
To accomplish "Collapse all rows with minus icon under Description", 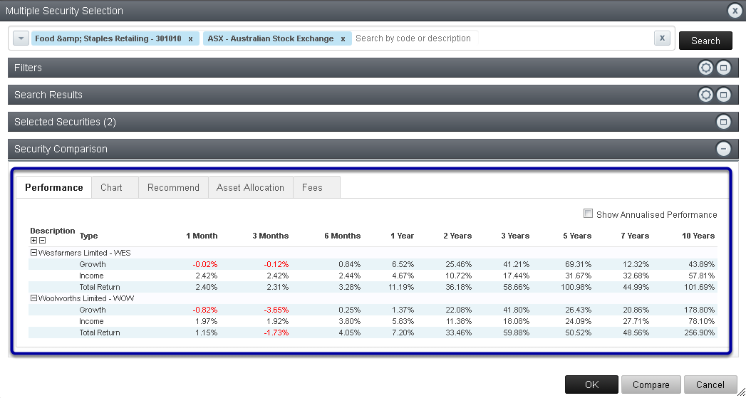I will point(42,241).
